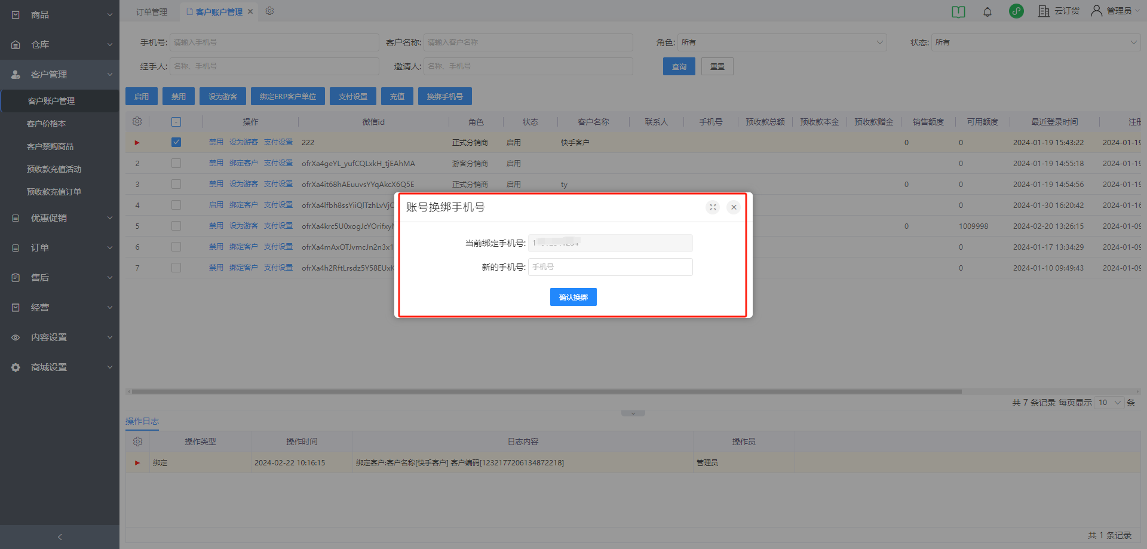
Task: Open the green help book icon
Action: point(958,11)
